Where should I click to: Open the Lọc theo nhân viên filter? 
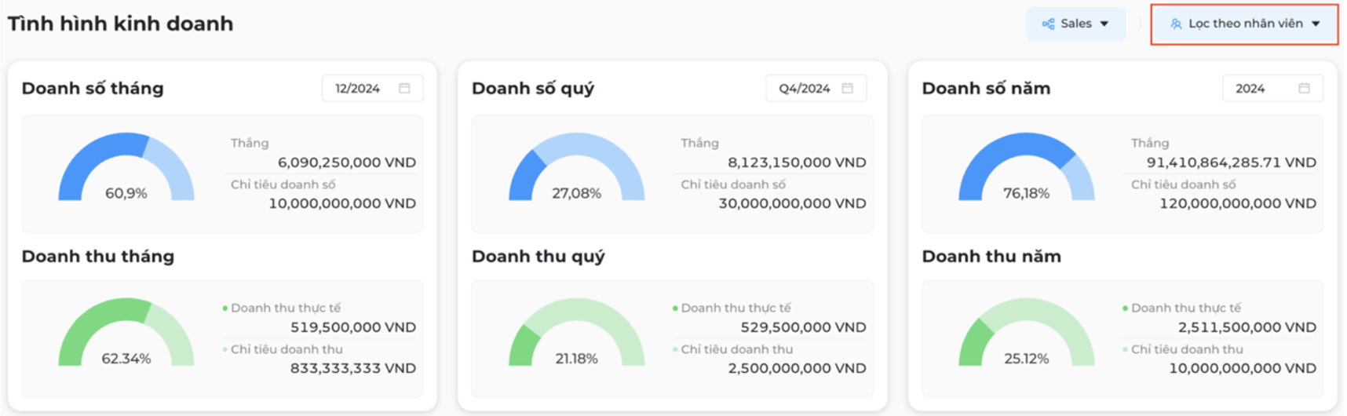tap(1244, 24)
